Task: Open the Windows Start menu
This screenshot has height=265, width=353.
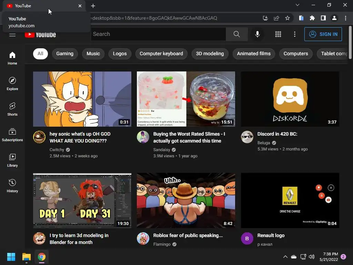Action: click(11, 257)
